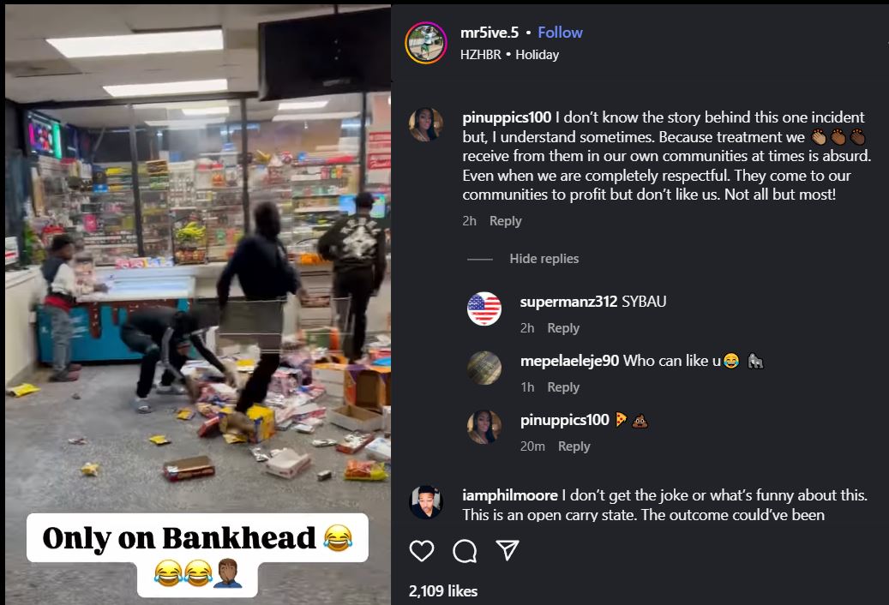Reply to pinuppics100's emoji comment

click(574, 446)
